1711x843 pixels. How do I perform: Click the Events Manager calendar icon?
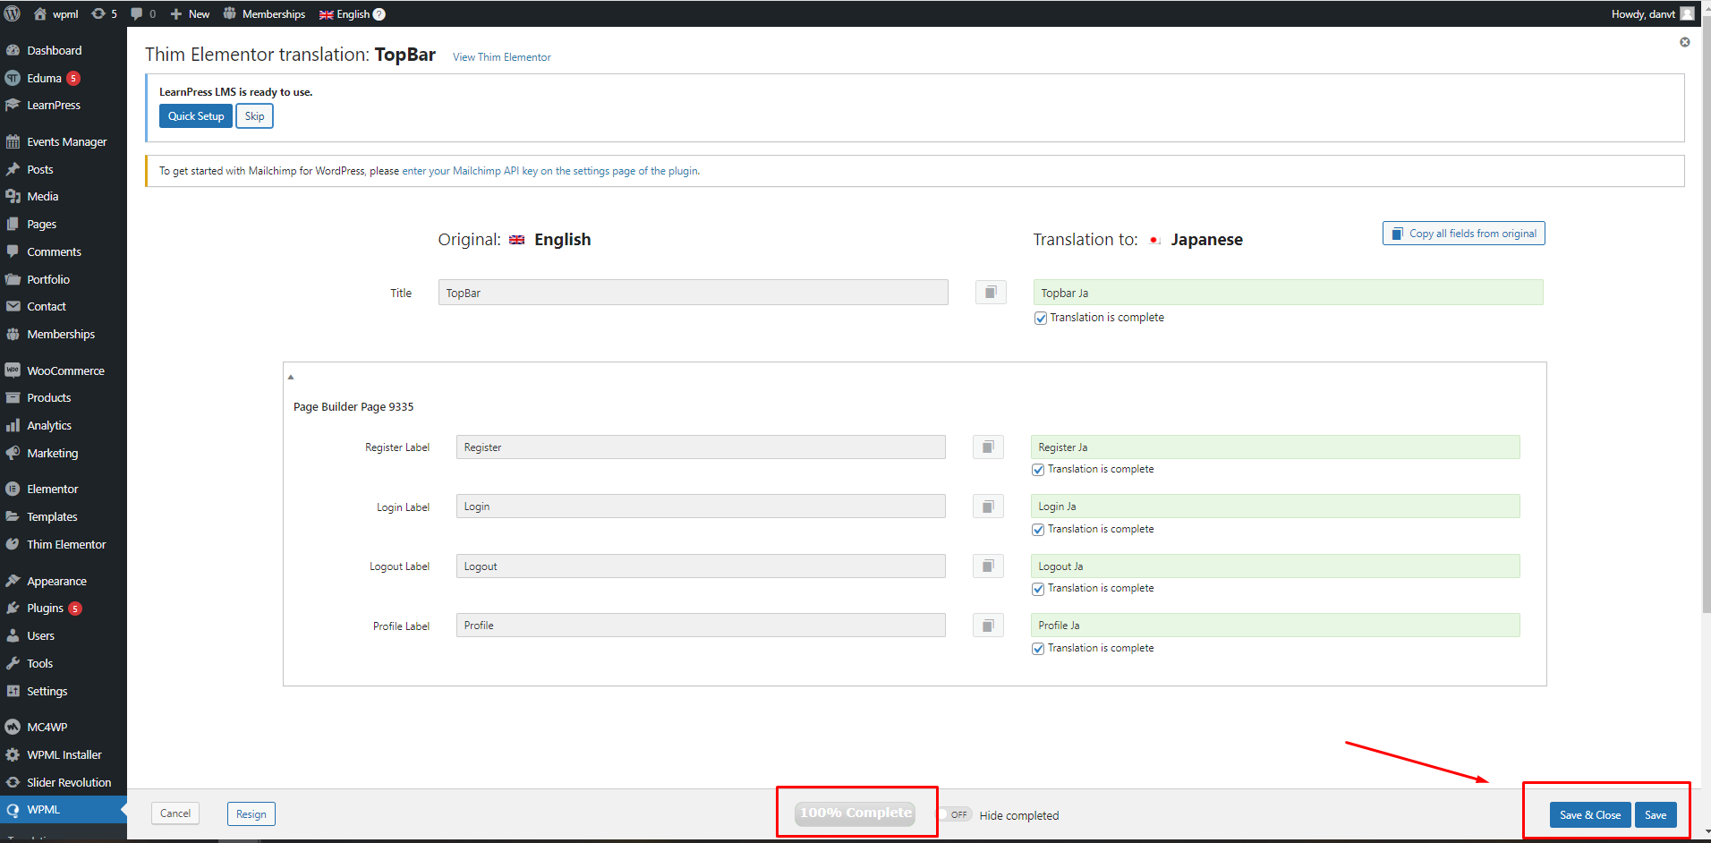pos(13,141)
